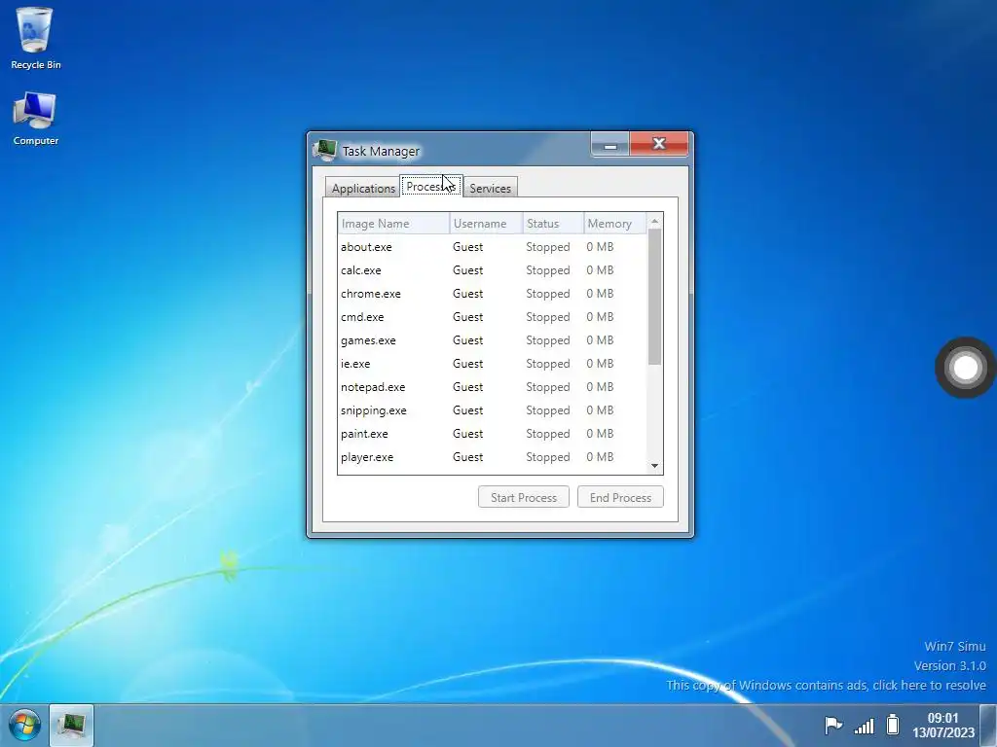Click the ads notice link to resolve
This screenshot has width=997, height=747.
(826, 686)
